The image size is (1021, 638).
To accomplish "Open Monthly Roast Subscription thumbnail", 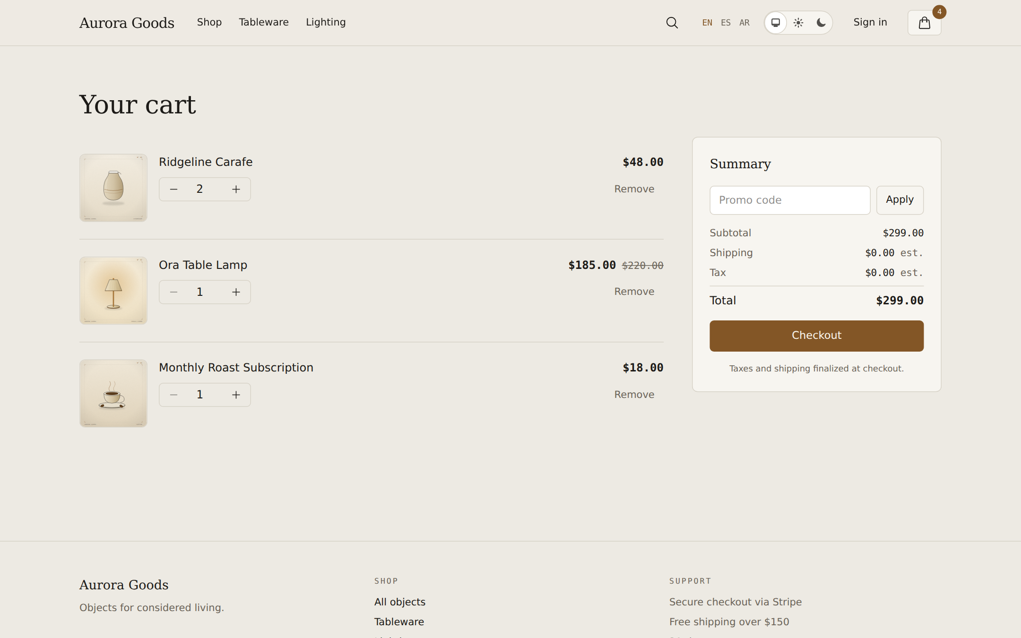I will [113, 393].
